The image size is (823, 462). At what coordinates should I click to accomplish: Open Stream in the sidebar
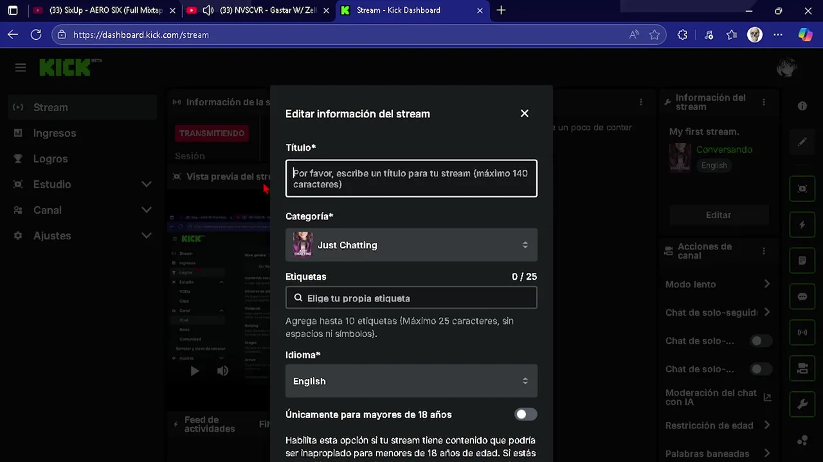click(x=82, y=107)
